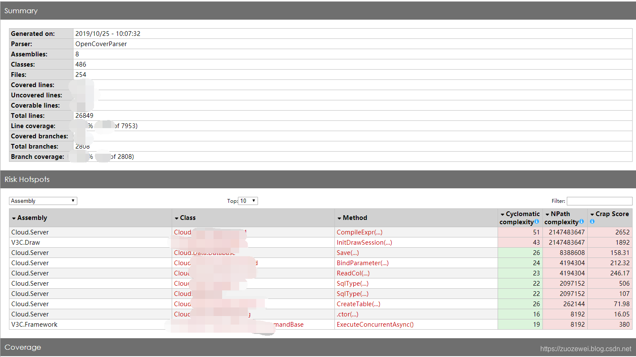Select the Crap Score value 16.05

[622, 314]
